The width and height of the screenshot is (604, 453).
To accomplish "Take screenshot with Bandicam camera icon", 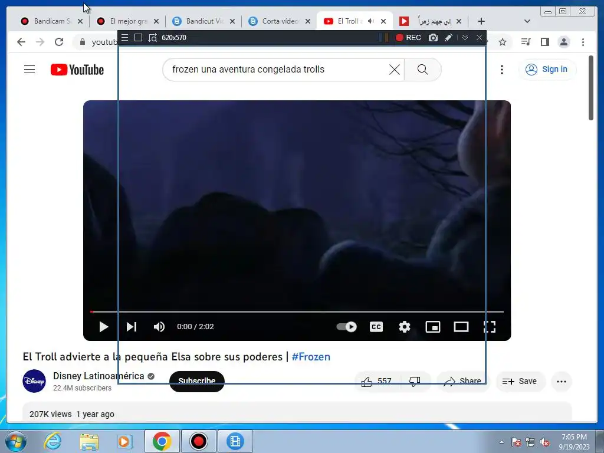I will (434, 37).
